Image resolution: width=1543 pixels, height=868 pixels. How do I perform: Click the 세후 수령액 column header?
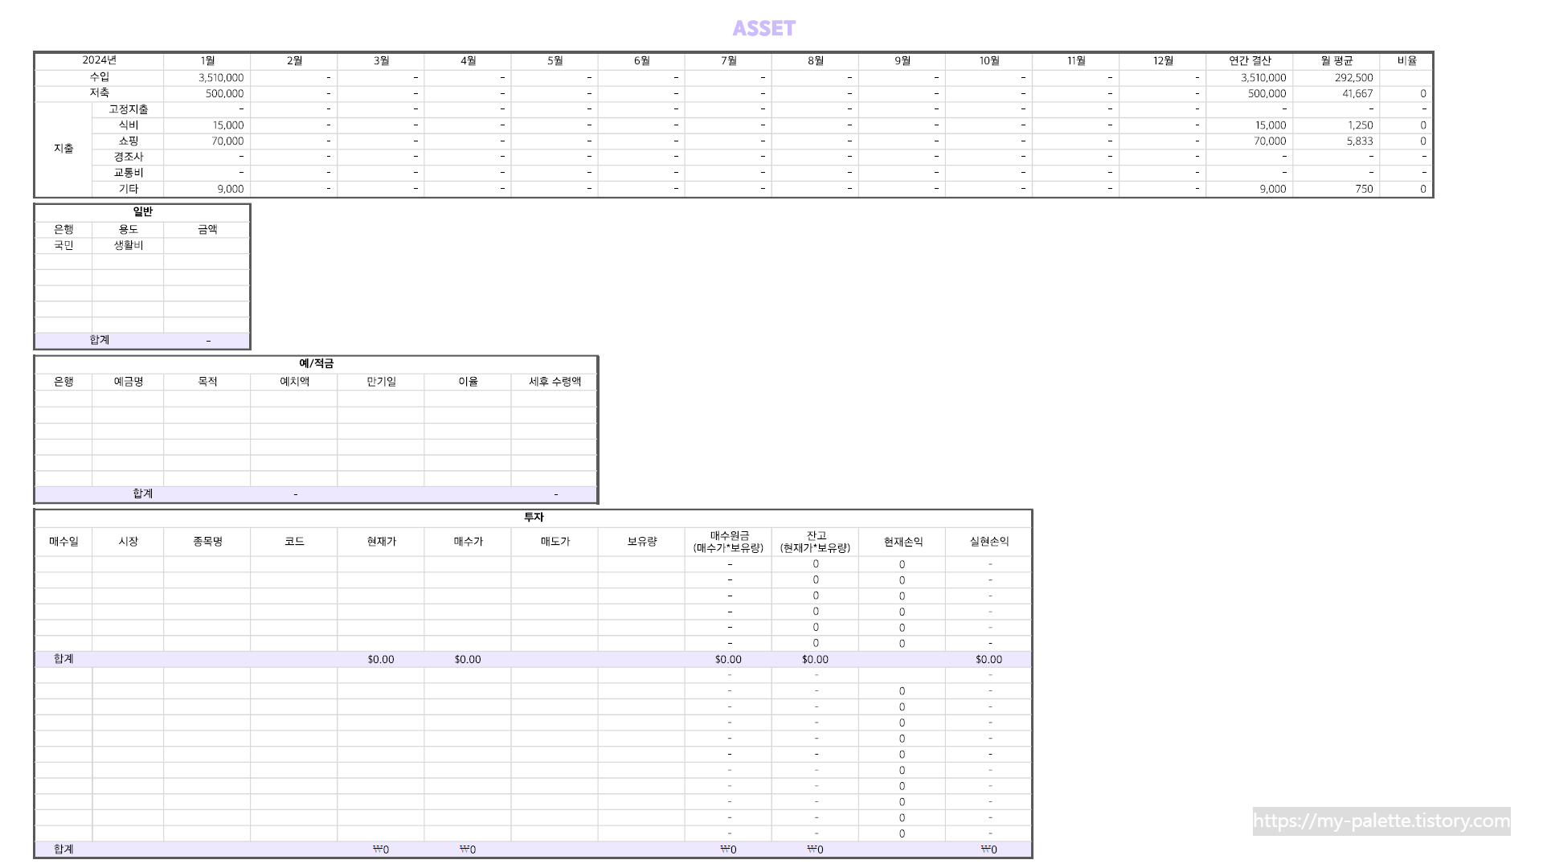point(555,382)
